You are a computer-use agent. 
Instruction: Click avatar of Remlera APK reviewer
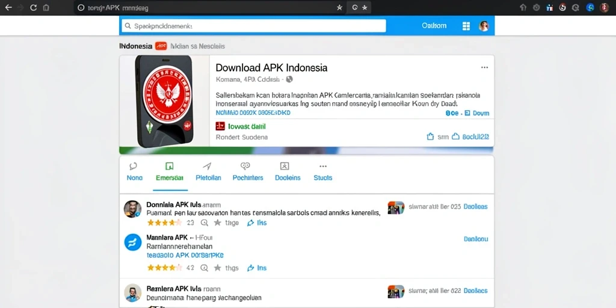(x=133, y=293)
